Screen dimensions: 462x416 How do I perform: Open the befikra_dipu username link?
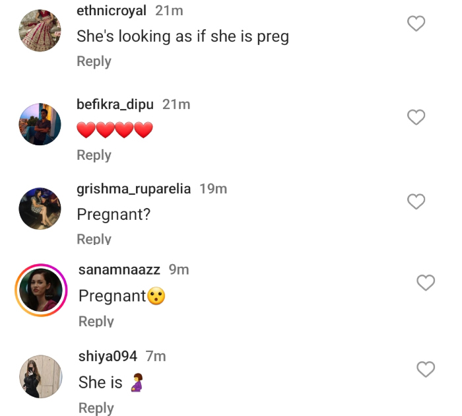pyautogui.click(x=115, y=104)
